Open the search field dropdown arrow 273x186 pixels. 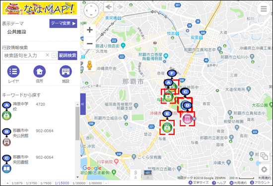[54, 56]
